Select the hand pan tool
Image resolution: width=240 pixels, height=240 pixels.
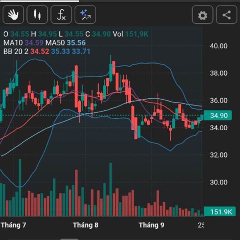pos(13,15)
